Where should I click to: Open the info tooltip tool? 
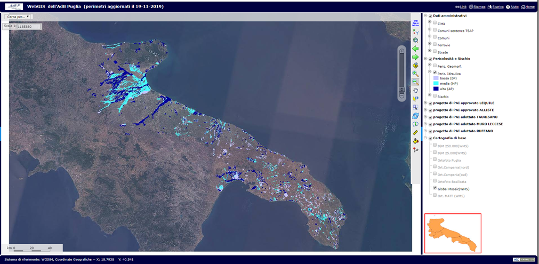click(x=416, y=124)
